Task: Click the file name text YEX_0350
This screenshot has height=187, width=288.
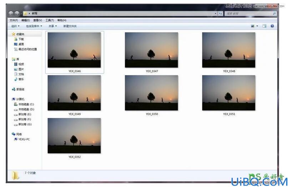Action: [152, 114]
